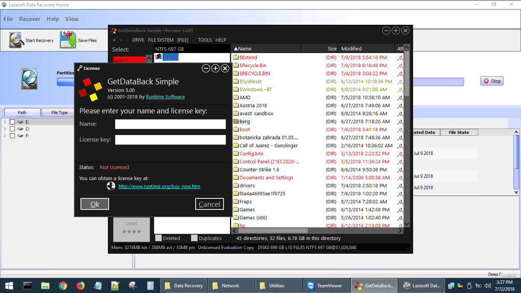Click the folder icon next to $Extend

(x=236, y=57)
